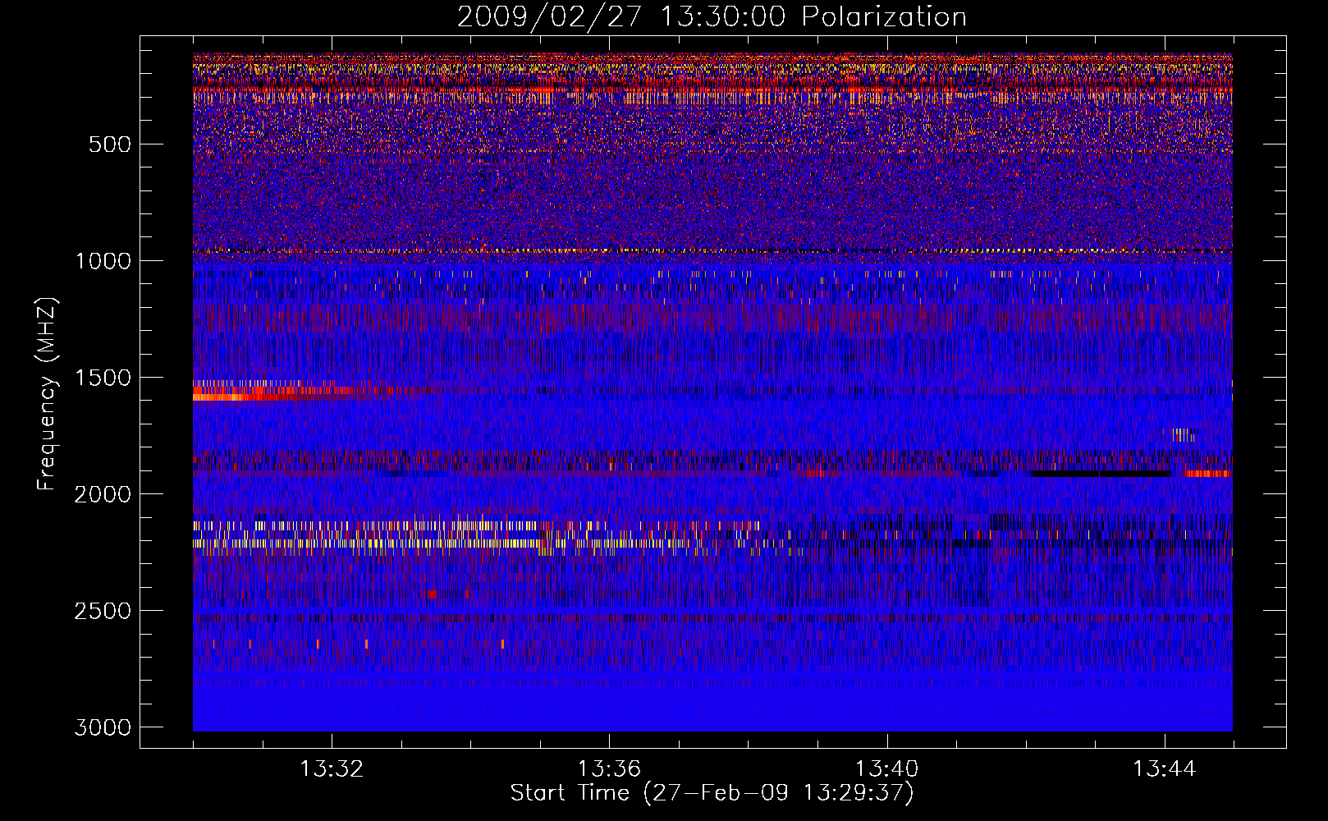Select the 500 frequency tick label

click(109, 144)
